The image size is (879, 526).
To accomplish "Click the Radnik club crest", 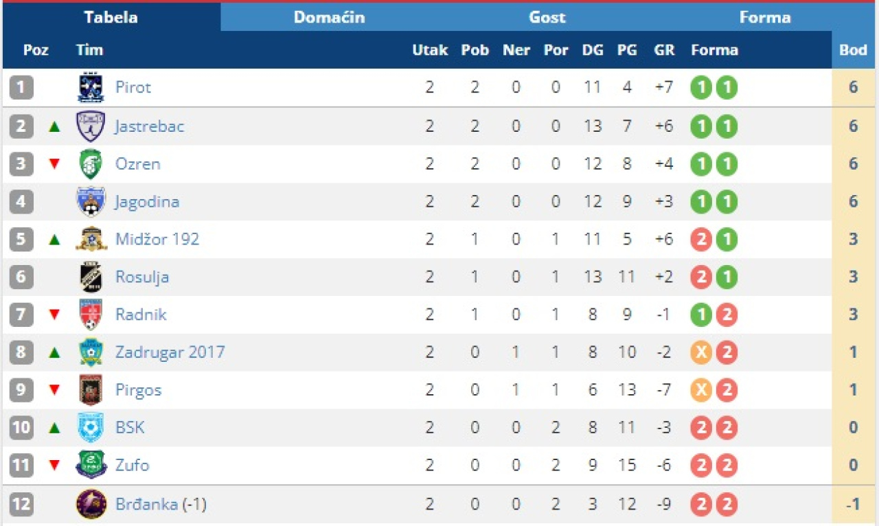I will pos(91,315).
